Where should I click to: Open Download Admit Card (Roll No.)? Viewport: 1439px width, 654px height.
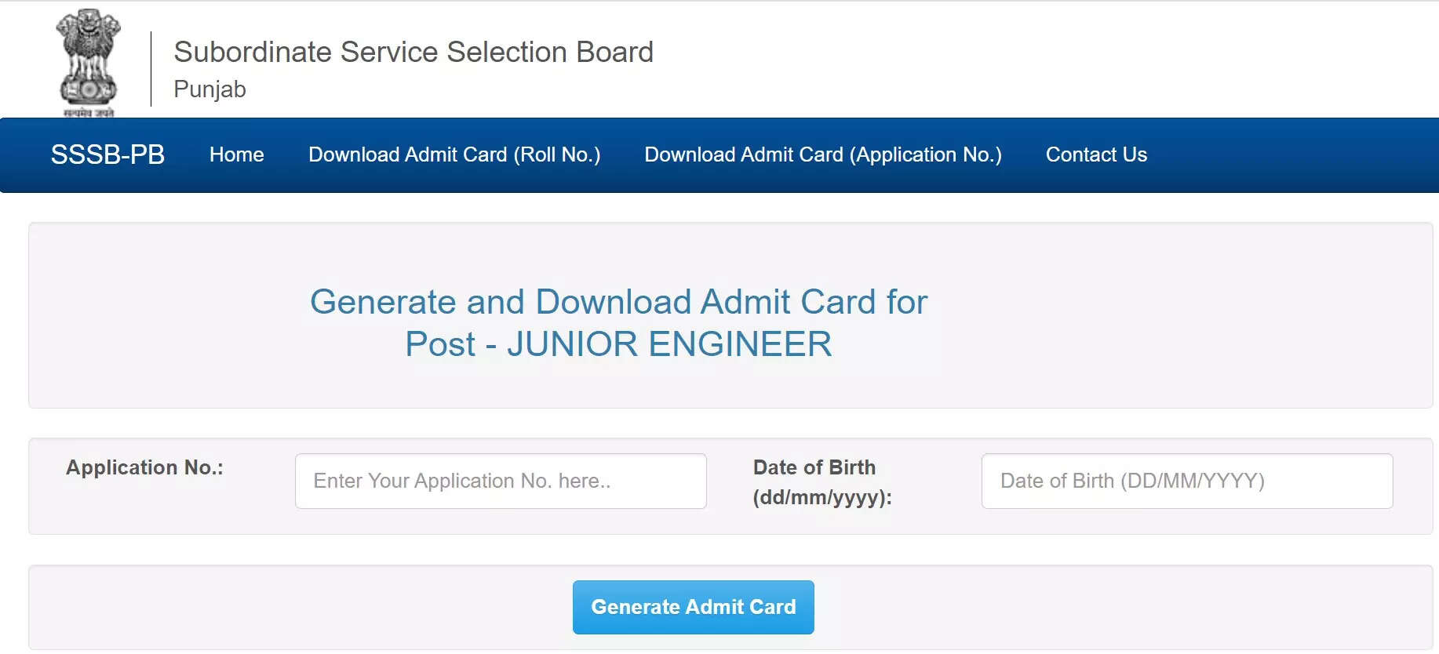click(x=454, y=154)
